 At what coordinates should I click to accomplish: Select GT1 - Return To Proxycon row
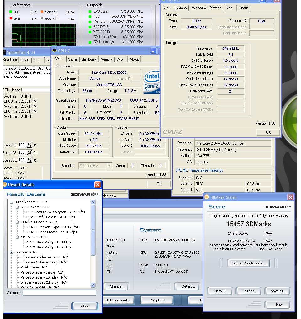[56, 212]
